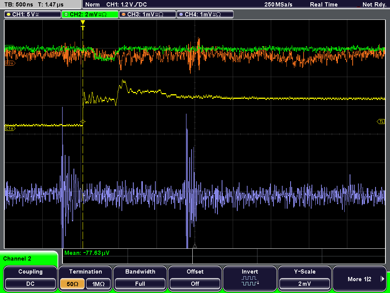Click the blue CH4 color dot
The image size is (390, 293).
(181, 14)
